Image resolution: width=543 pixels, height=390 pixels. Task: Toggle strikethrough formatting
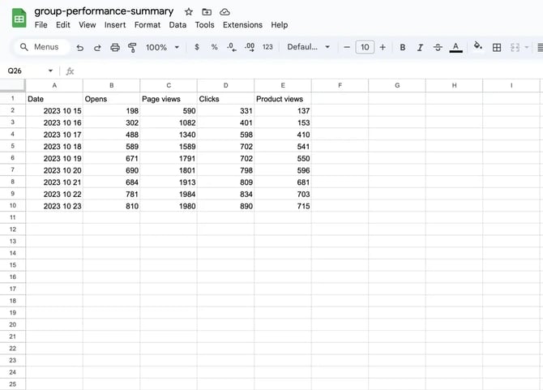[438, 48]
